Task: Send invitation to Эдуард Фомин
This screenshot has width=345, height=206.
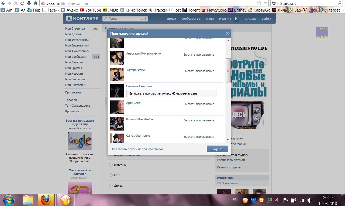Action: click(199, 71)
